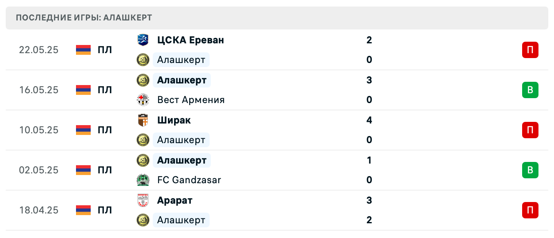Click Alashkert logo in the 22.05.25 match
The image size is (554, 238).
click(143, 60)
